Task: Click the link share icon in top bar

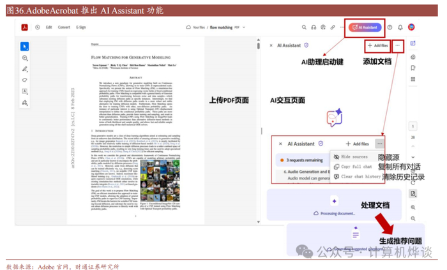Action: 333,27
